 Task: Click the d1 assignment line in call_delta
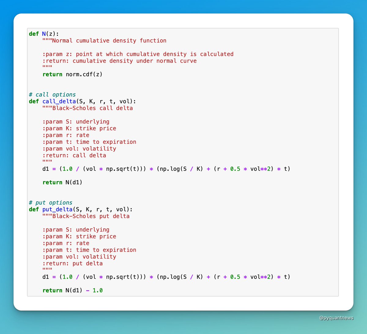[166, 169]
